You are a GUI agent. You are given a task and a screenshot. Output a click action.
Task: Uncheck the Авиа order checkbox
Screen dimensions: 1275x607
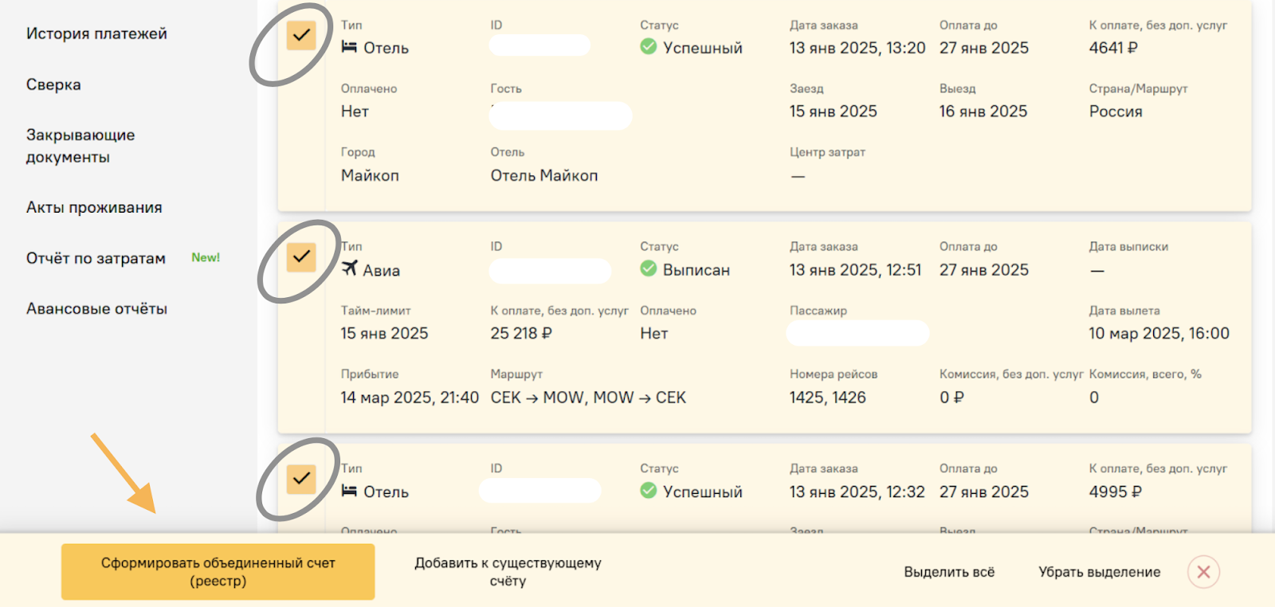pos(301,257)
